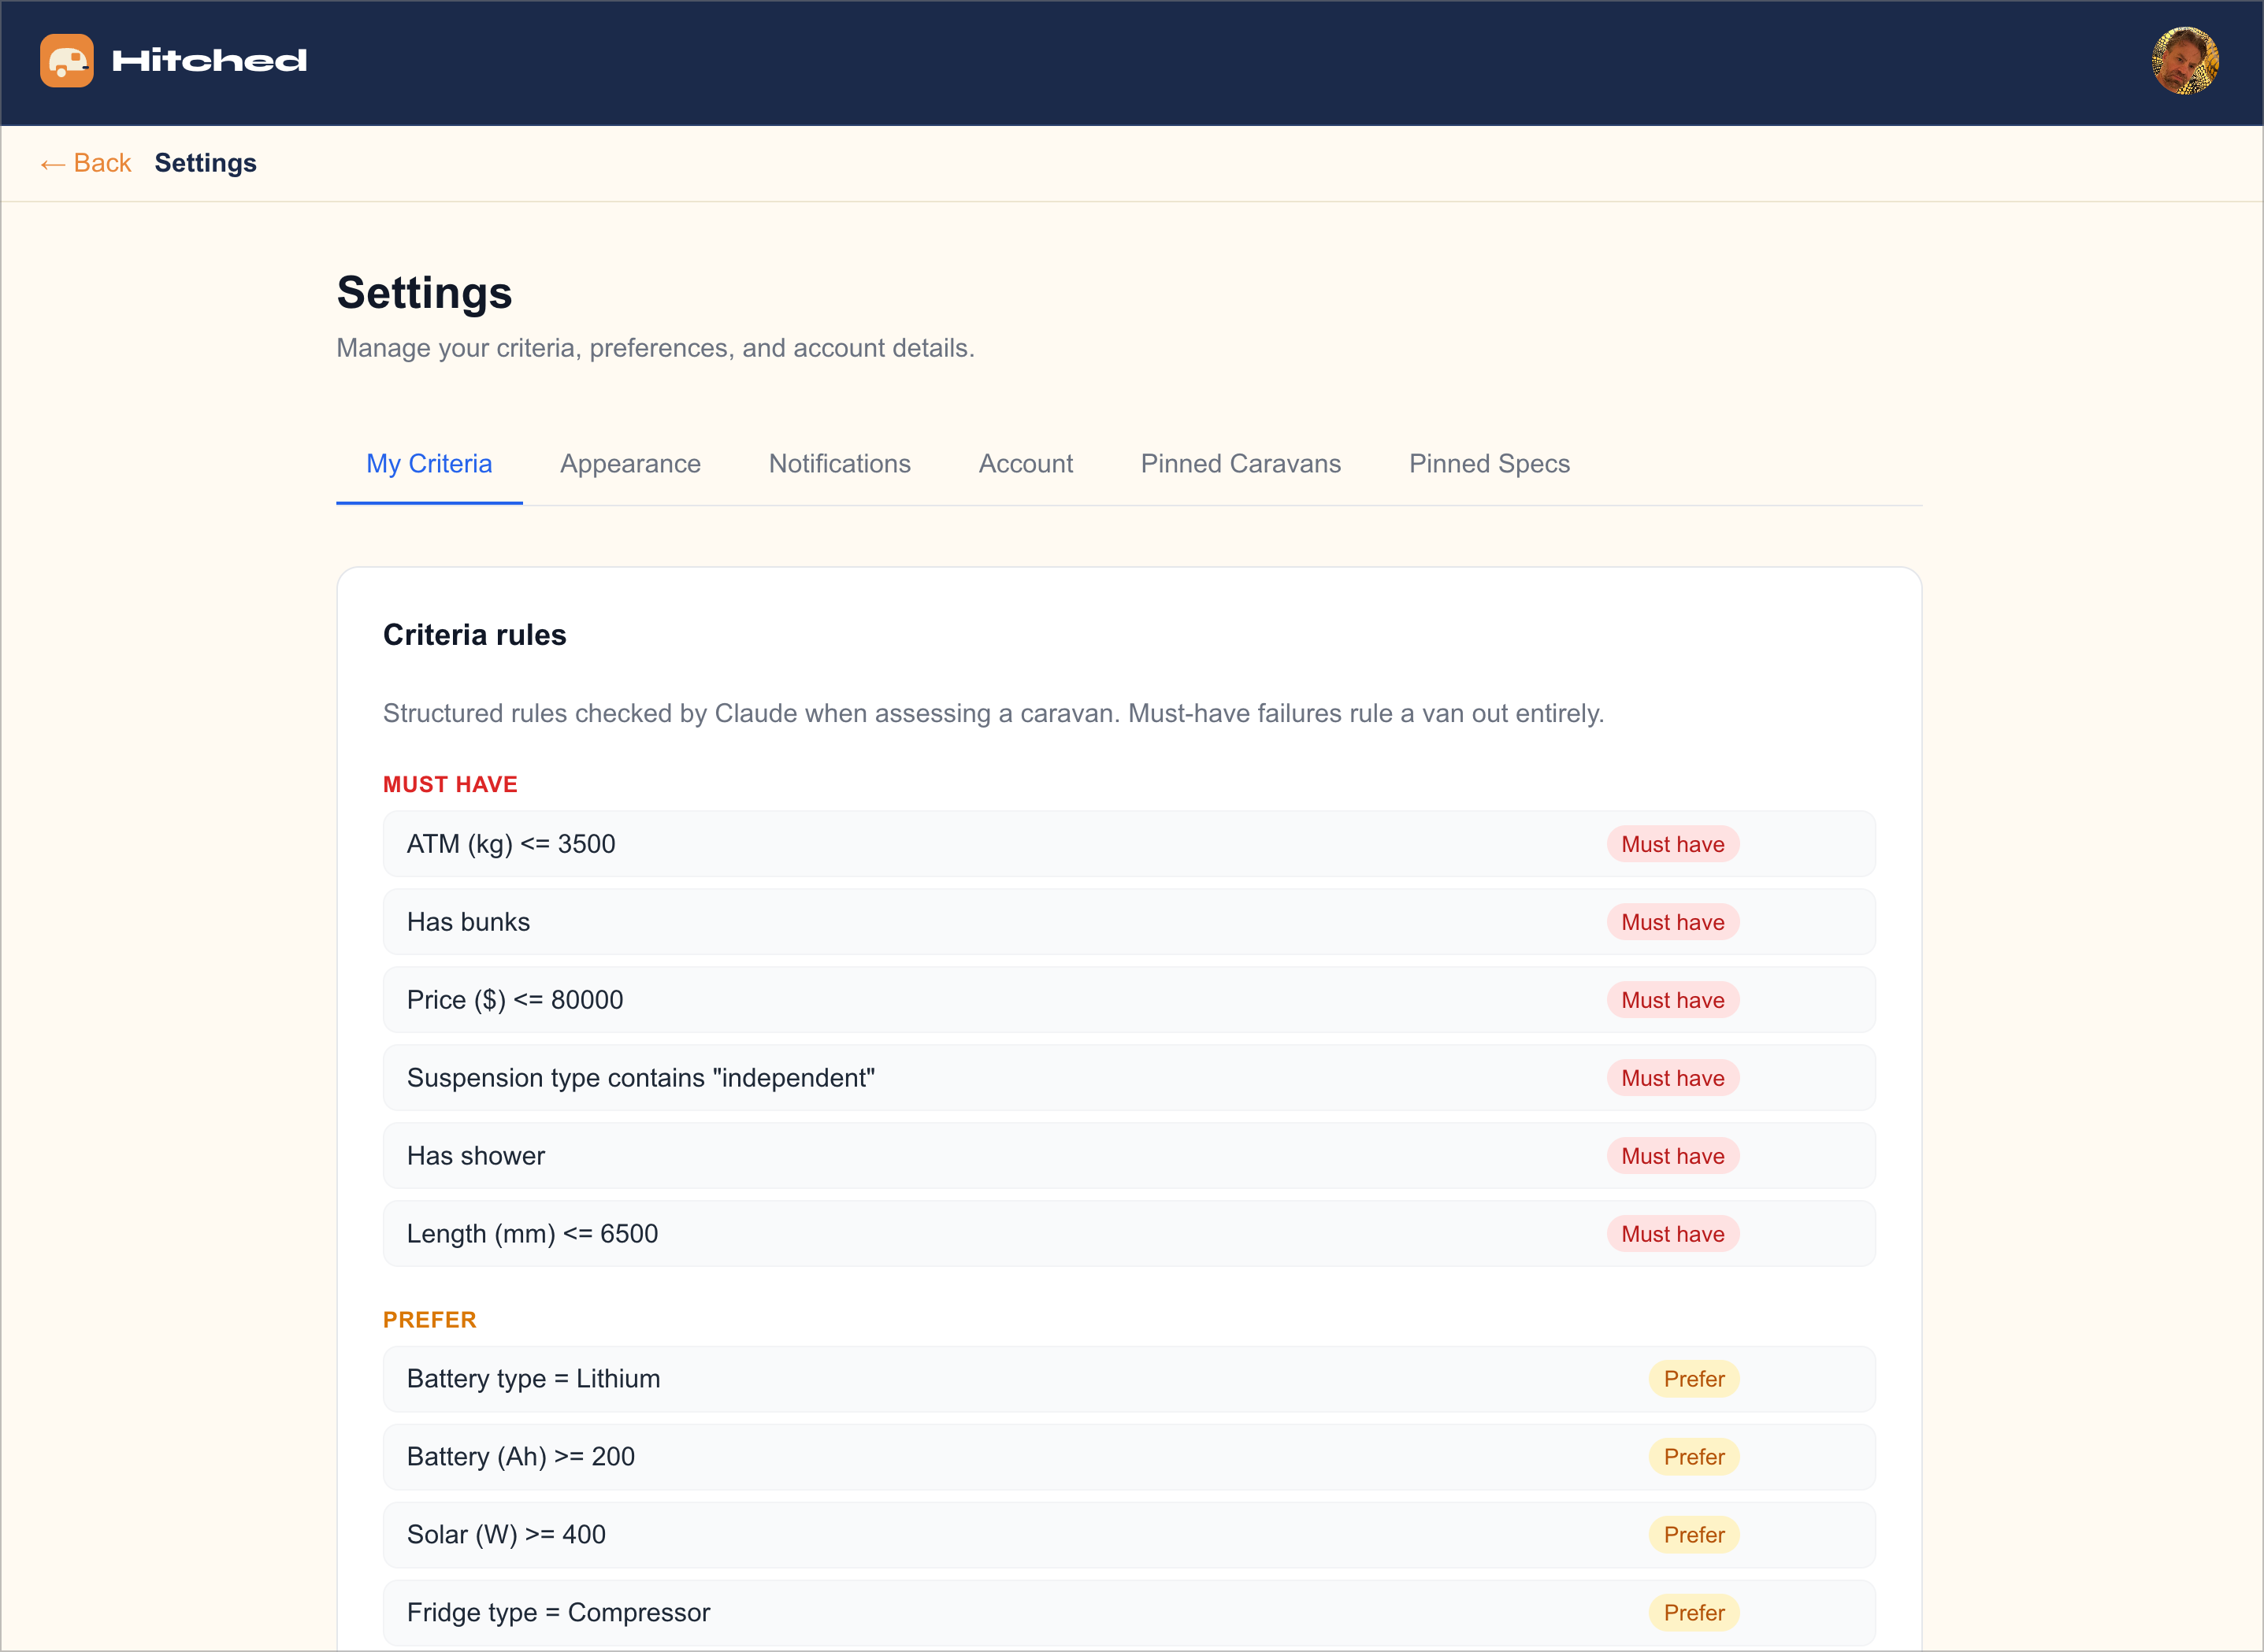
Task: Click Prefer badge on Battery type row
Action: pyautogui.click(x=1694, y=1379)
